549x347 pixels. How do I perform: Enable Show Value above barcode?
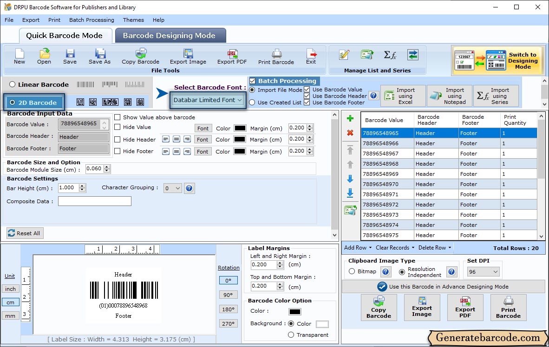[x=118, y=117]
